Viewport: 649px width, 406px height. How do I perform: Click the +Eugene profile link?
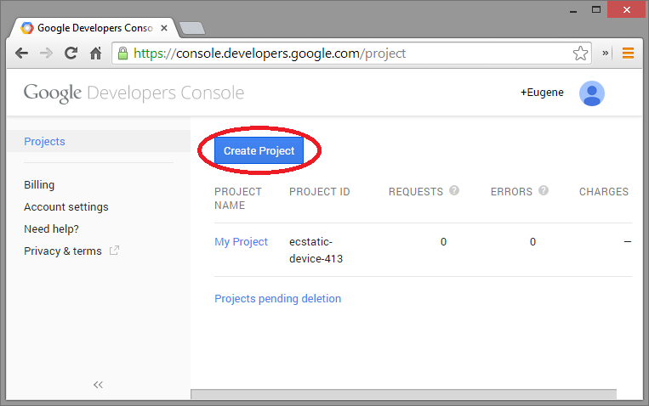click(542, 93)
